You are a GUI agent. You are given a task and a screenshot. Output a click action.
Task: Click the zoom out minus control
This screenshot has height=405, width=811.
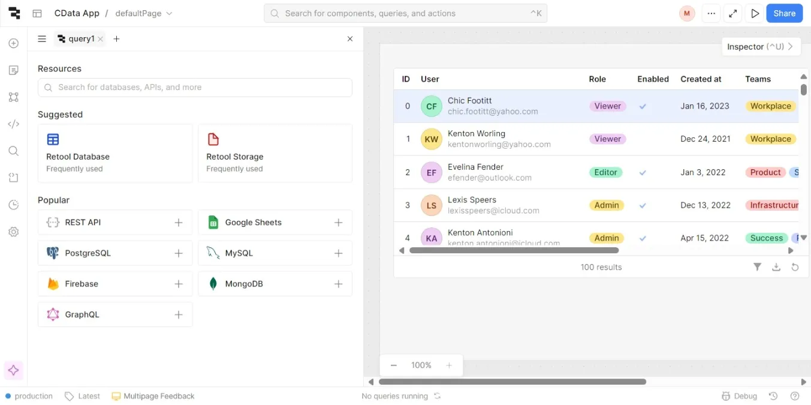[x=394, y=365]
